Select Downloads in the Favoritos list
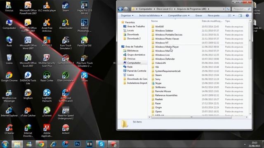 click(x=133, y=35)
